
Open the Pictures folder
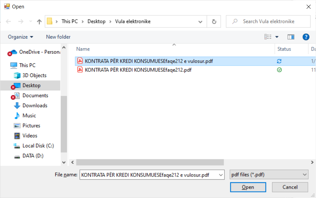pyautogui.click(x=27, y=126)
